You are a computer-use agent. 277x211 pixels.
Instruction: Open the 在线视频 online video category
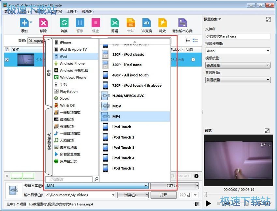75,126
